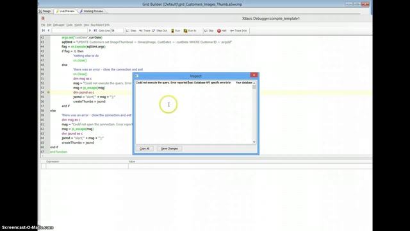Click the Step debugger toolbar button

coord(131,31)
